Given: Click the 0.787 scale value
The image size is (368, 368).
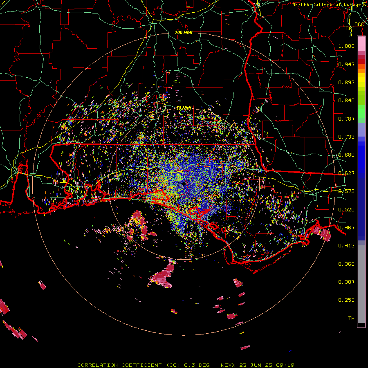Looking at the screenshot, I should click(x=346, y=119).
